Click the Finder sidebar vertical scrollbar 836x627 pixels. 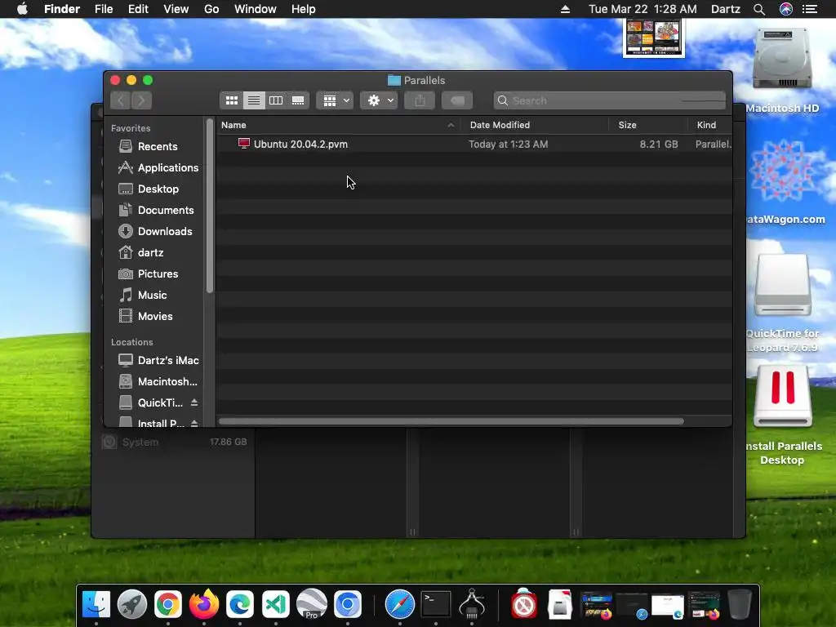[210, 205]
